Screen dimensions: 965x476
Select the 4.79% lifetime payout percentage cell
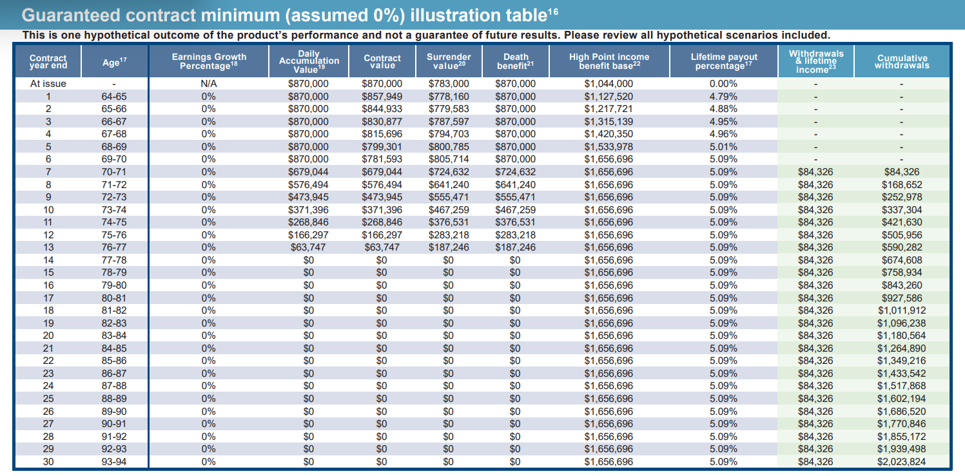[x=723, y=97]
